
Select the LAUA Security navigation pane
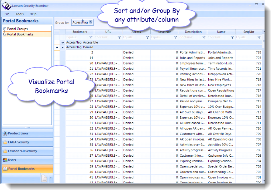(27, 142)
